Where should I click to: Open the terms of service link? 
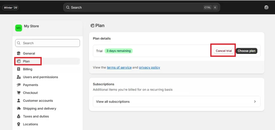click(x=119, y=68)
